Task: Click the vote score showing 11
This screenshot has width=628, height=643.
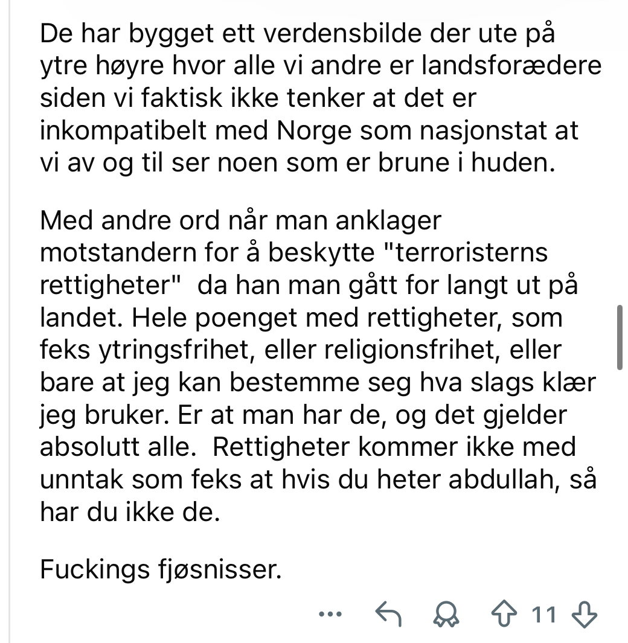Action: pyautogui.click(x=544, y=615)
